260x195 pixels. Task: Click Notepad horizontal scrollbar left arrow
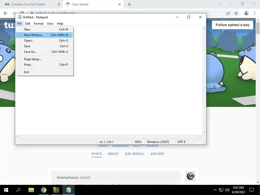17,136
